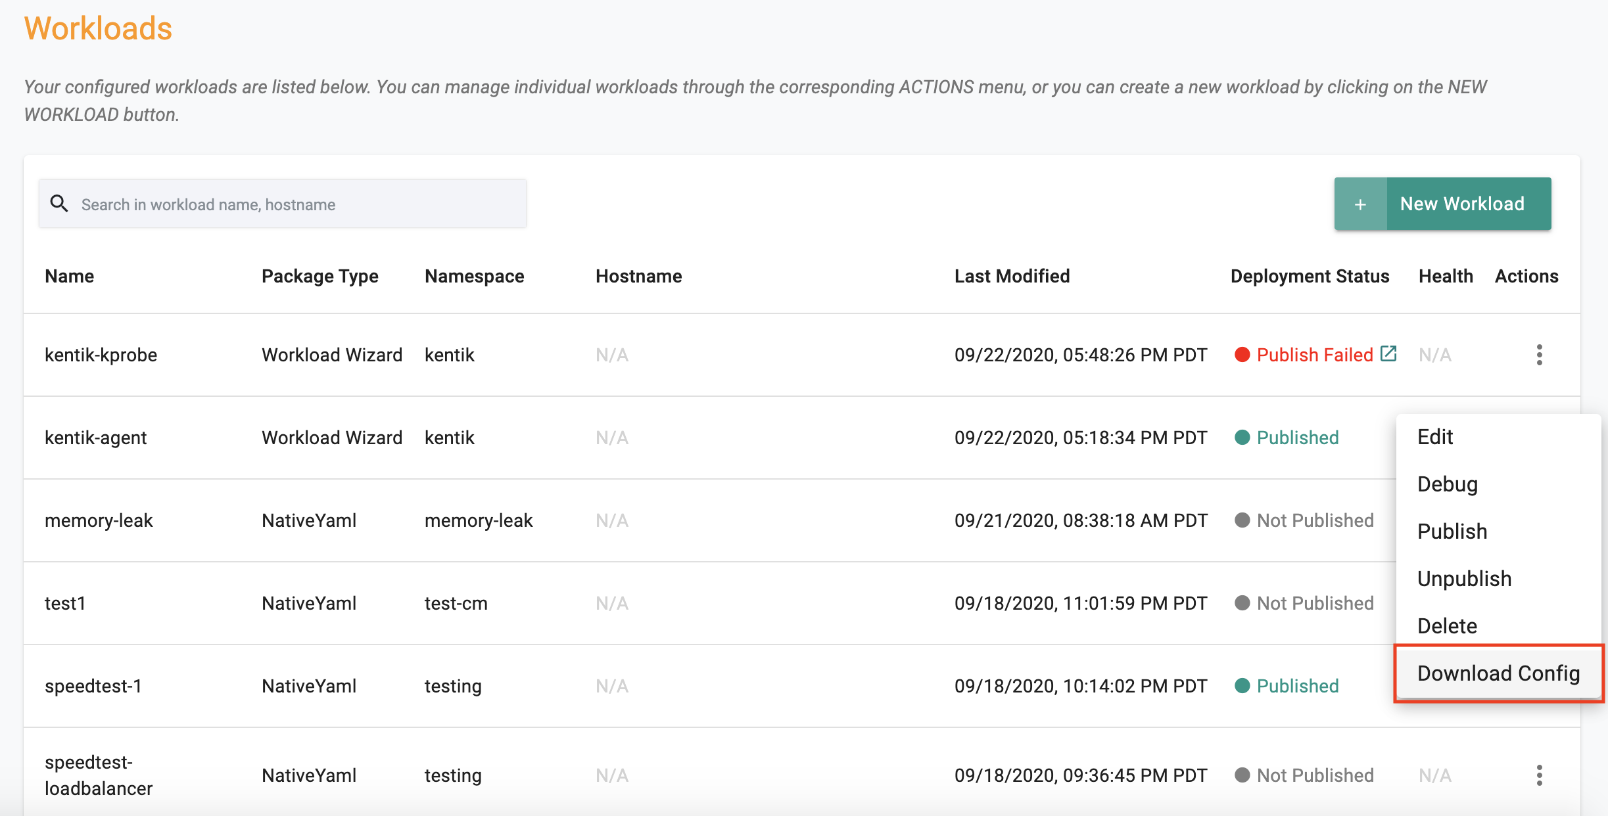Click Published status for kentik-agent
This screenshot has height=816, width=1608.
1298,438
